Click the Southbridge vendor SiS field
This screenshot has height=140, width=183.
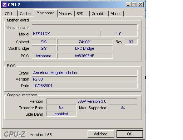point(44,48)
